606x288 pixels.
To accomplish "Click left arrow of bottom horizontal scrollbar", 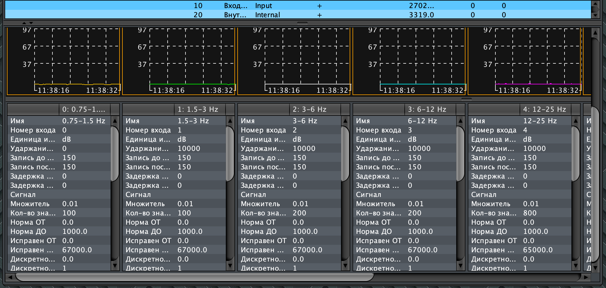I will (x=10, y=277).
